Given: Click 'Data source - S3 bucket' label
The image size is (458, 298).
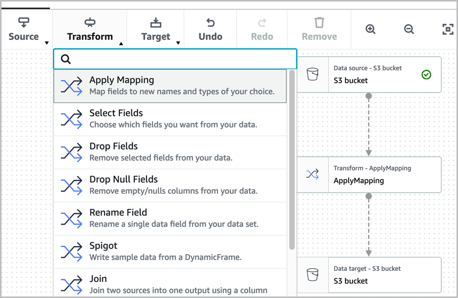Looking at the screenshot, I should (x=368, y=68).
